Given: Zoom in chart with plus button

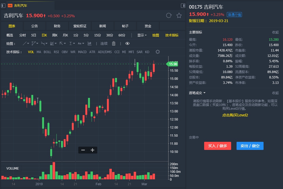Looking at the screenshot, I should 92,150.
